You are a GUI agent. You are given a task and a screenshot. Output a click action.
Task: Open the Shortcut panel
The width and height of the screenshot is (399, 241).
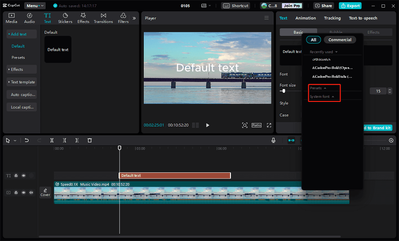[x=235, y=5]
